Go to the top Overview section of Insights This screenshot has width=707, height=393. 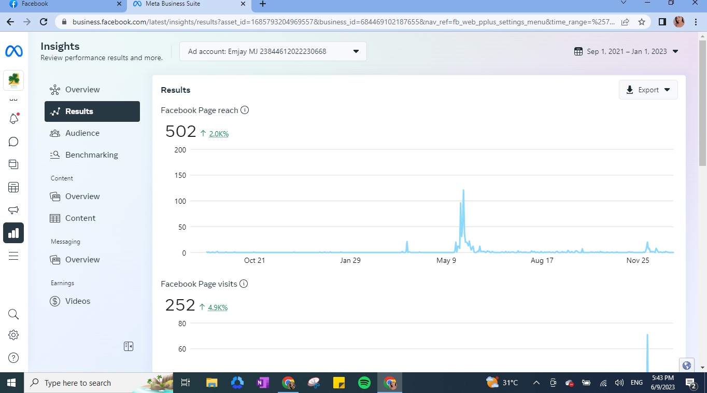coord(92,90)
